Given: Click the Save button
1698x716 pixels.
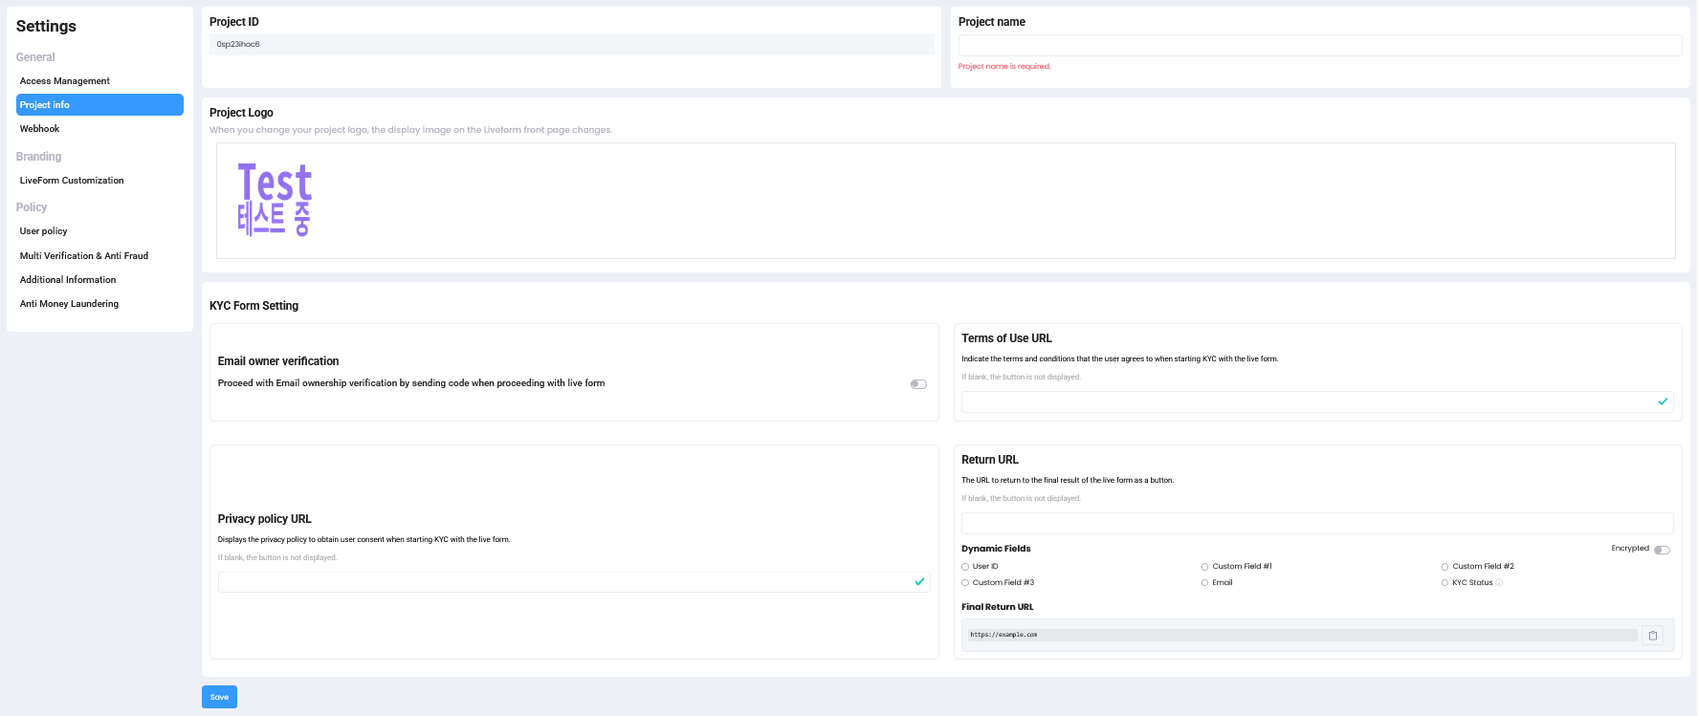Looking at the screenshot, I should 219,697.
